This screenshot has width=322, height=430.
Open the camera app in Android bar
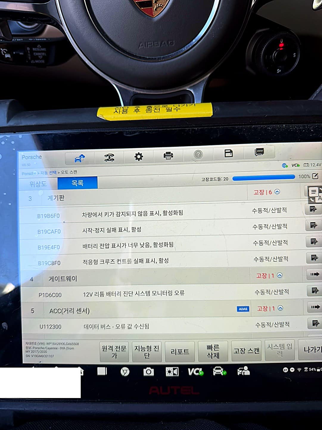[x=148, y=372]
